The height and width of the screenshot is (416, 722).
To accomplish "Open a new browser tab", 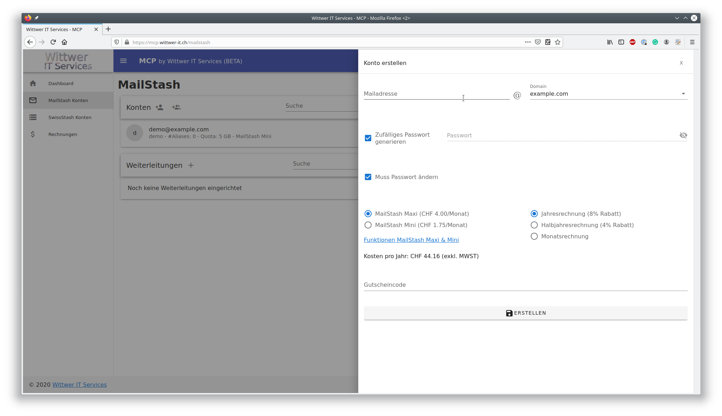I will coord(108,29).
